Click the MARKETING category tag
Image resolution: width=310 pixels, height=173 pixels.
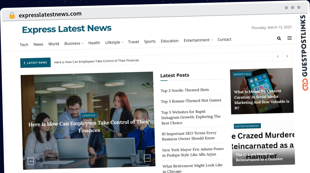(x=242, y=74)
